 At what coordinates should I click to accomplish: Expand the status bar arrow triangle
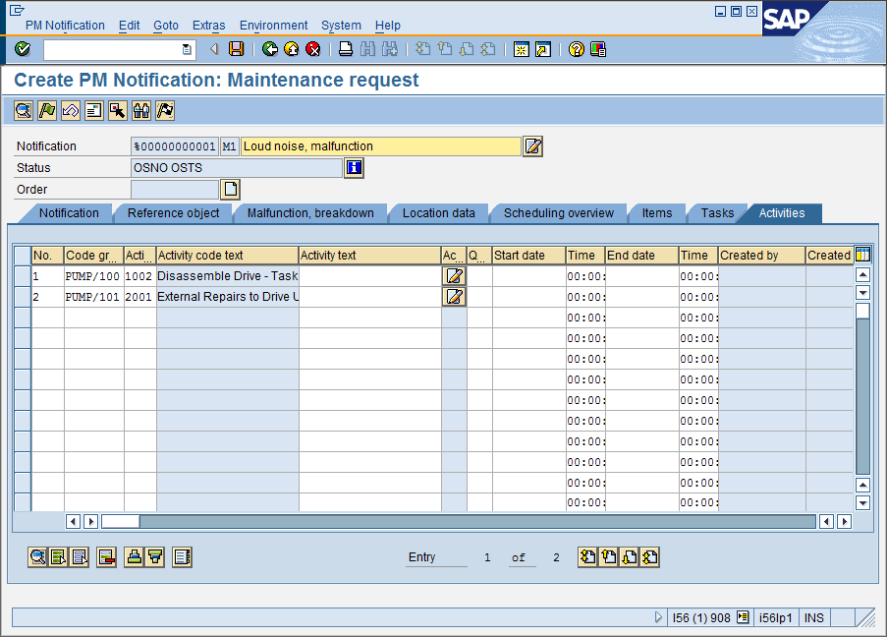(658, 617)
